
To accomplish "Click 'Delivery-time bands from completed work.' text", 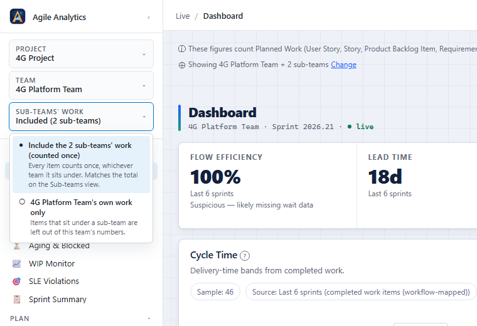I will click(x=267, y=271).
